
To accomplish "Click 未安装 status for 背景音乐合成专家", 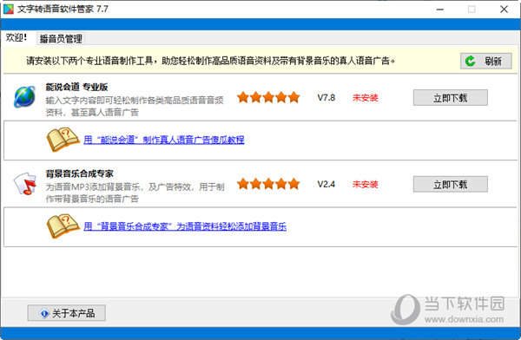I will [366, 184].
